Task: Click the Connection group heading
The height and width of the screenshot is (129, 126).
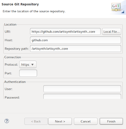Action: pyautogui.click(x=13, y=57)
